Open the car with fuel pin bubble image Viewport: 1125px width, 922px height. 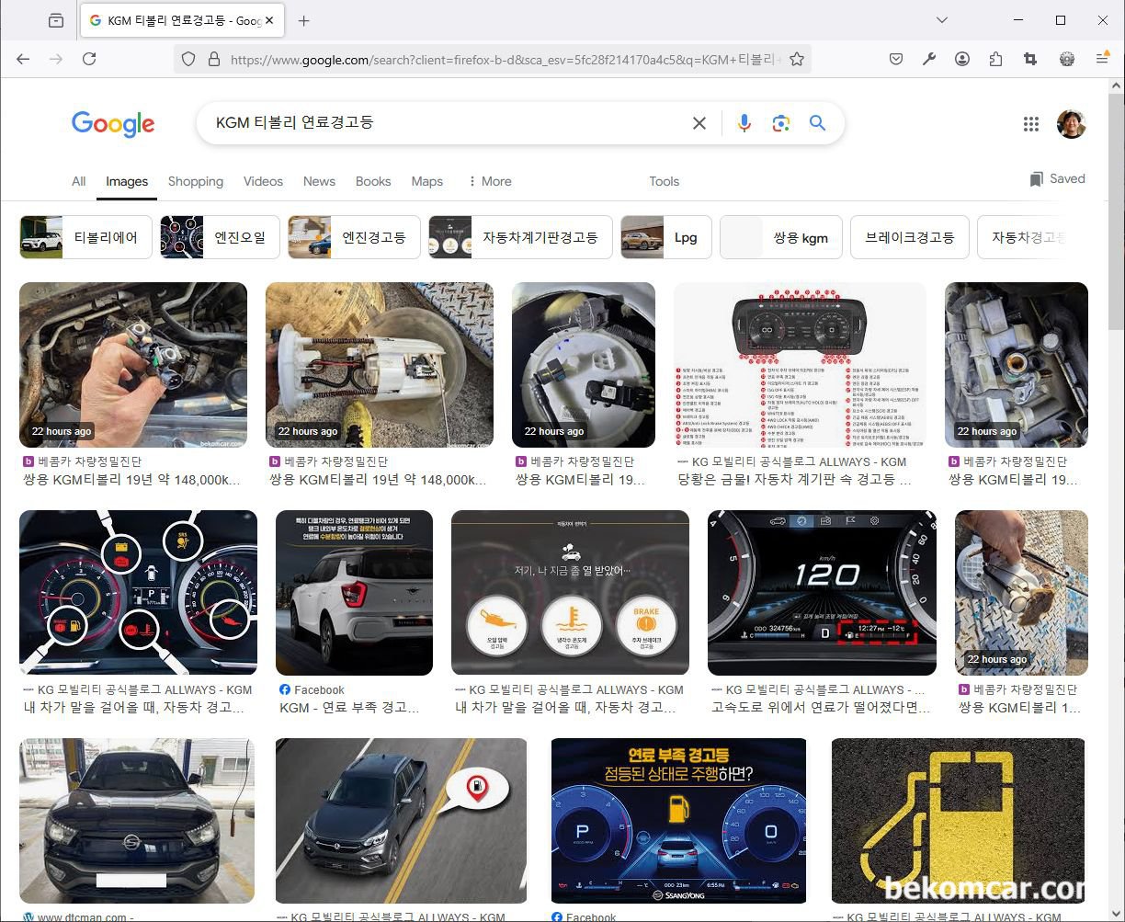(401, 821)
